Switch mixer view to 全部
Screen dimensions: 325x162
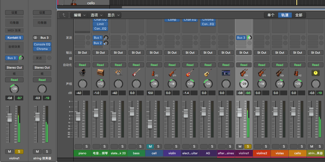(298, 15)
